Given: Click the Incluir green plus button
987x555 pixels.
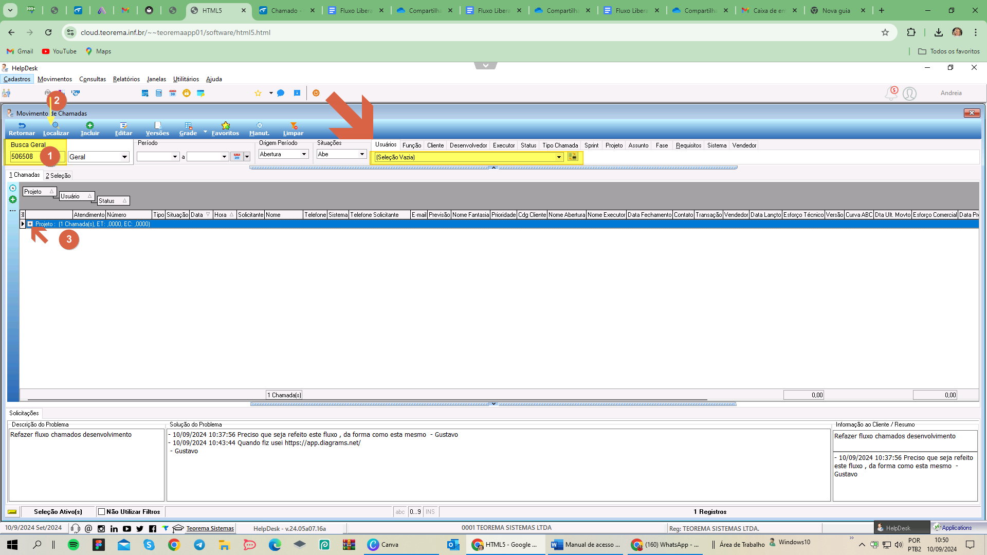Looking at the screenshot, I should point(90,129).
